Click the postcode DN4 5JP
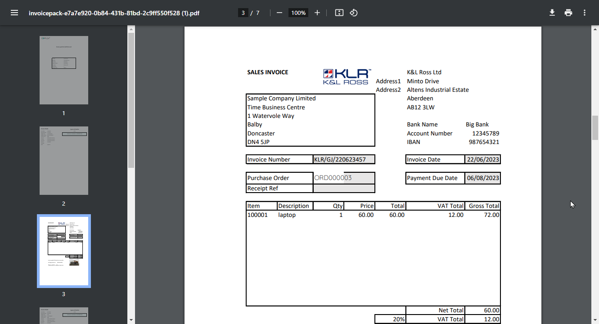 (x=258, y=142)
